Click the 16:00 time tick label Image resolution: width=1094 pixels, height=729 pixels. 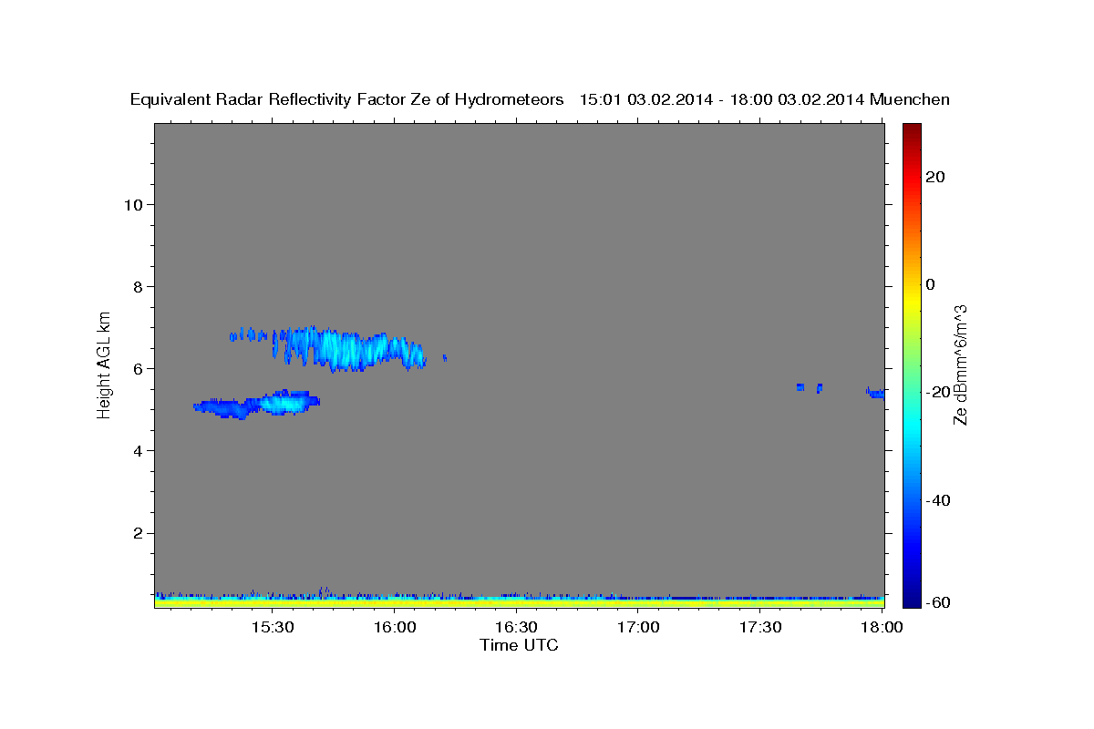click(x=395, y=627)
